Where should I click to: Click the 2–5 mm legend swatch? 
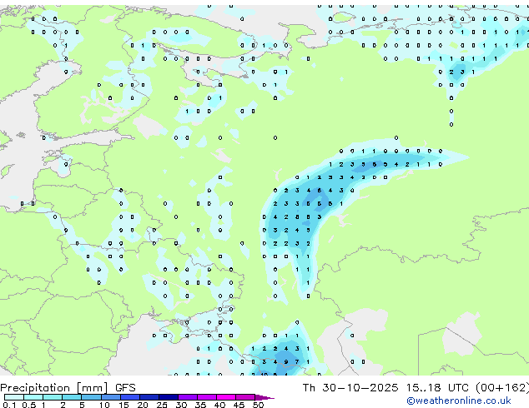[72, 397]
